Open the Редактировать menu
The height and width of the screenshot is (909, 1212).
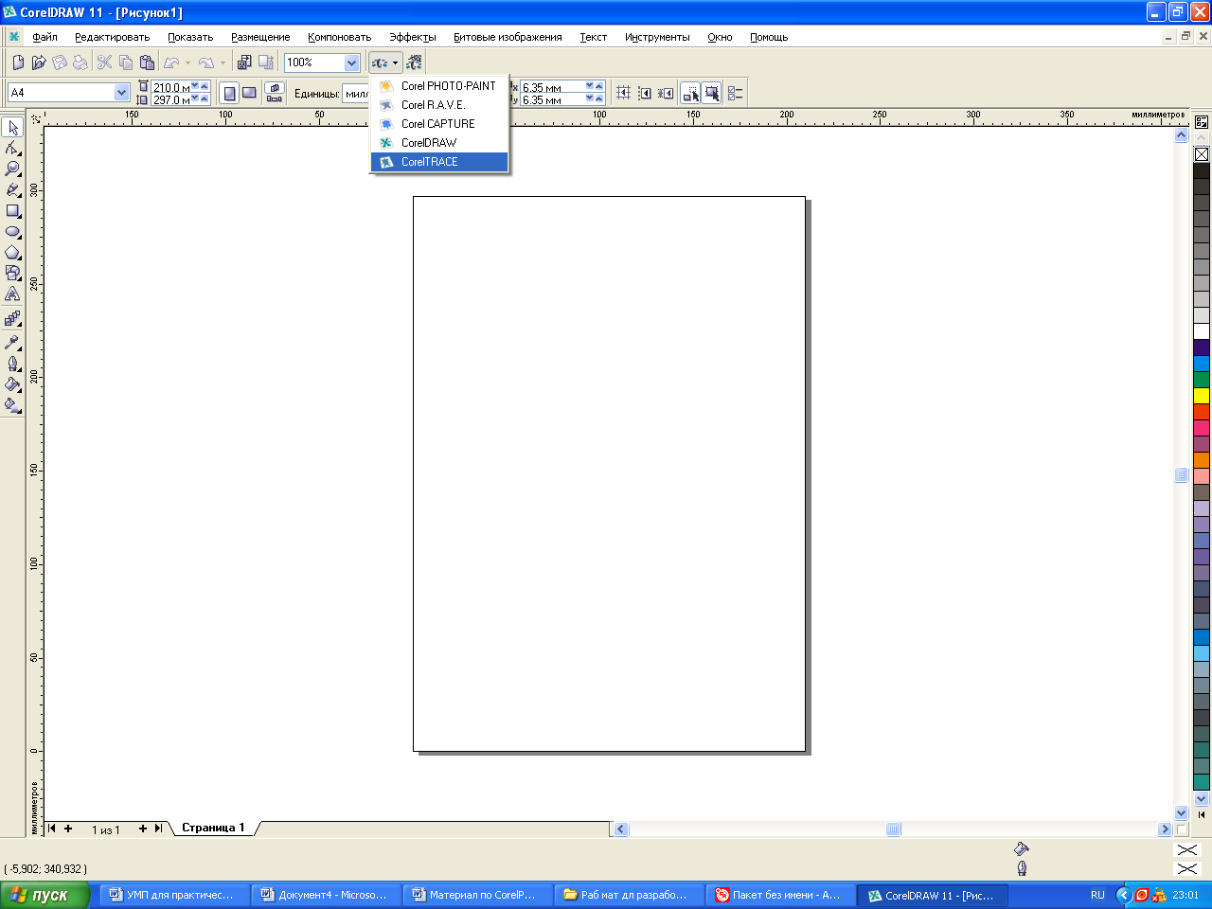click(x=112, y=37)
